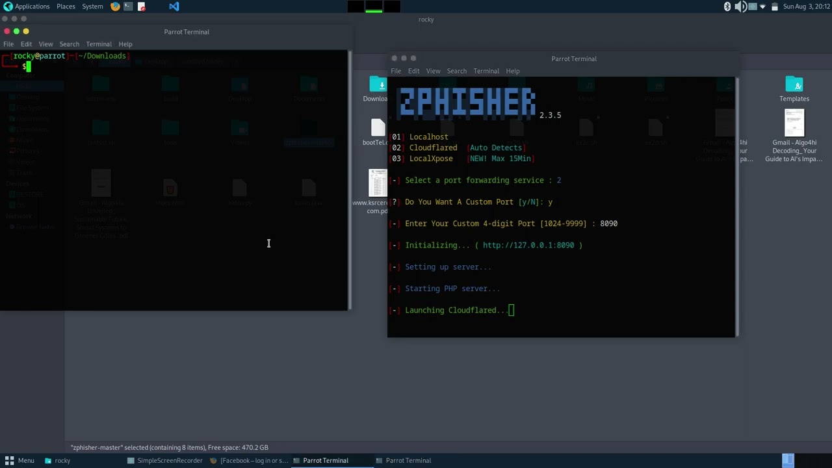This screenshot has height=468, width=832.
Task: Open Terminal menu in left terminal
Action: click(x=99, y=44)
